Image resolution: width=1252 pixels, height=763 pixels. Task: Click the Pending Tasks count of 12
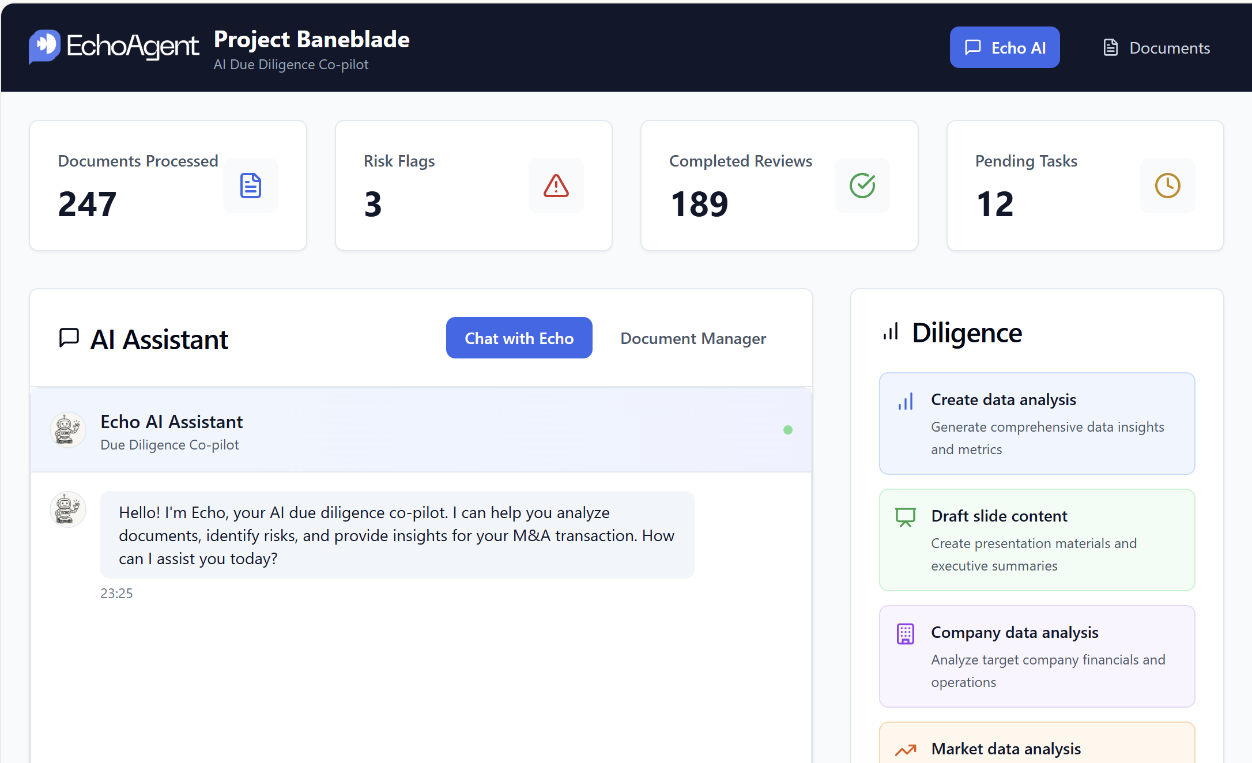click(995, 204)
